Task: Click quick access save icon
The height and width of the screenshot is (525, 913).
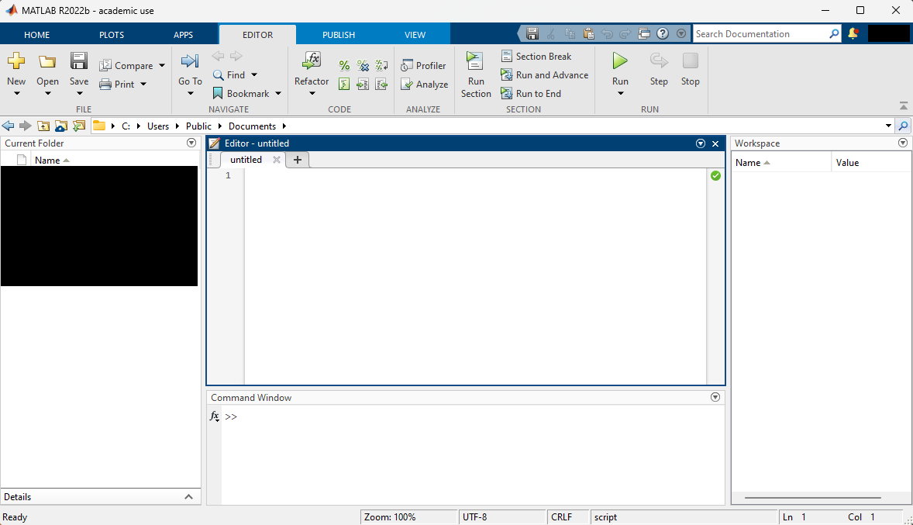Action: pos(532,34)
